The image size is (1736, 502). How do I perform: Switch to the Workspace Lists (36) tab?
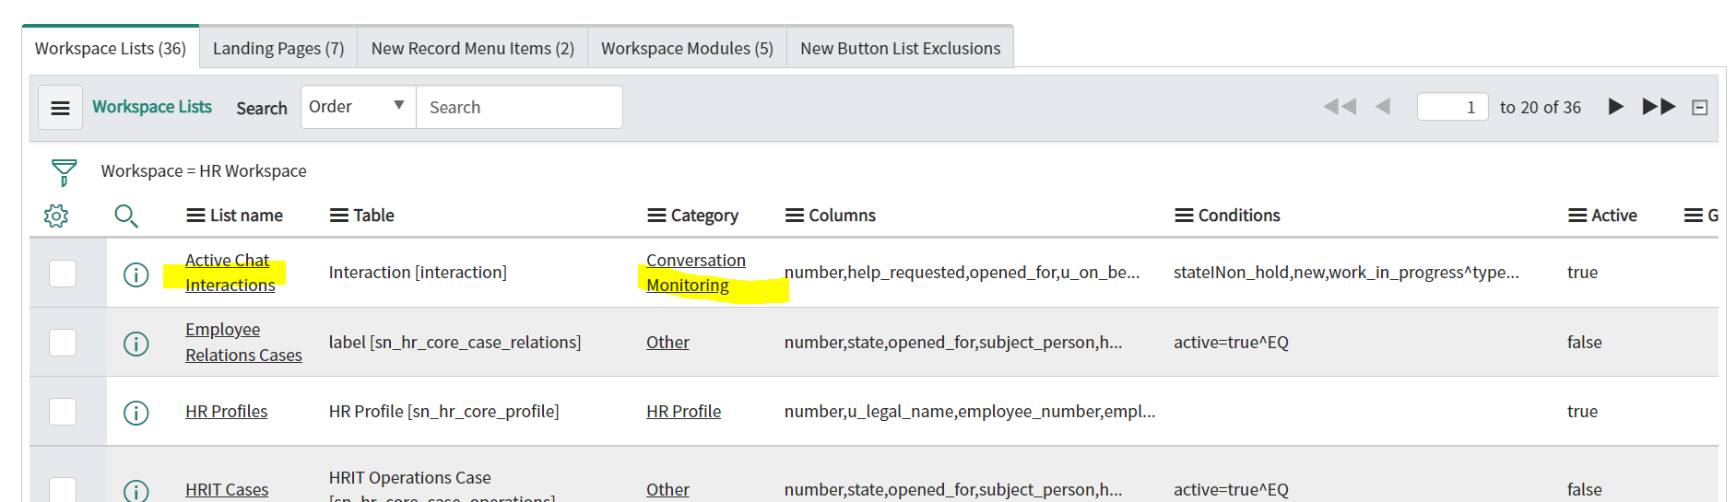(111, 48)
